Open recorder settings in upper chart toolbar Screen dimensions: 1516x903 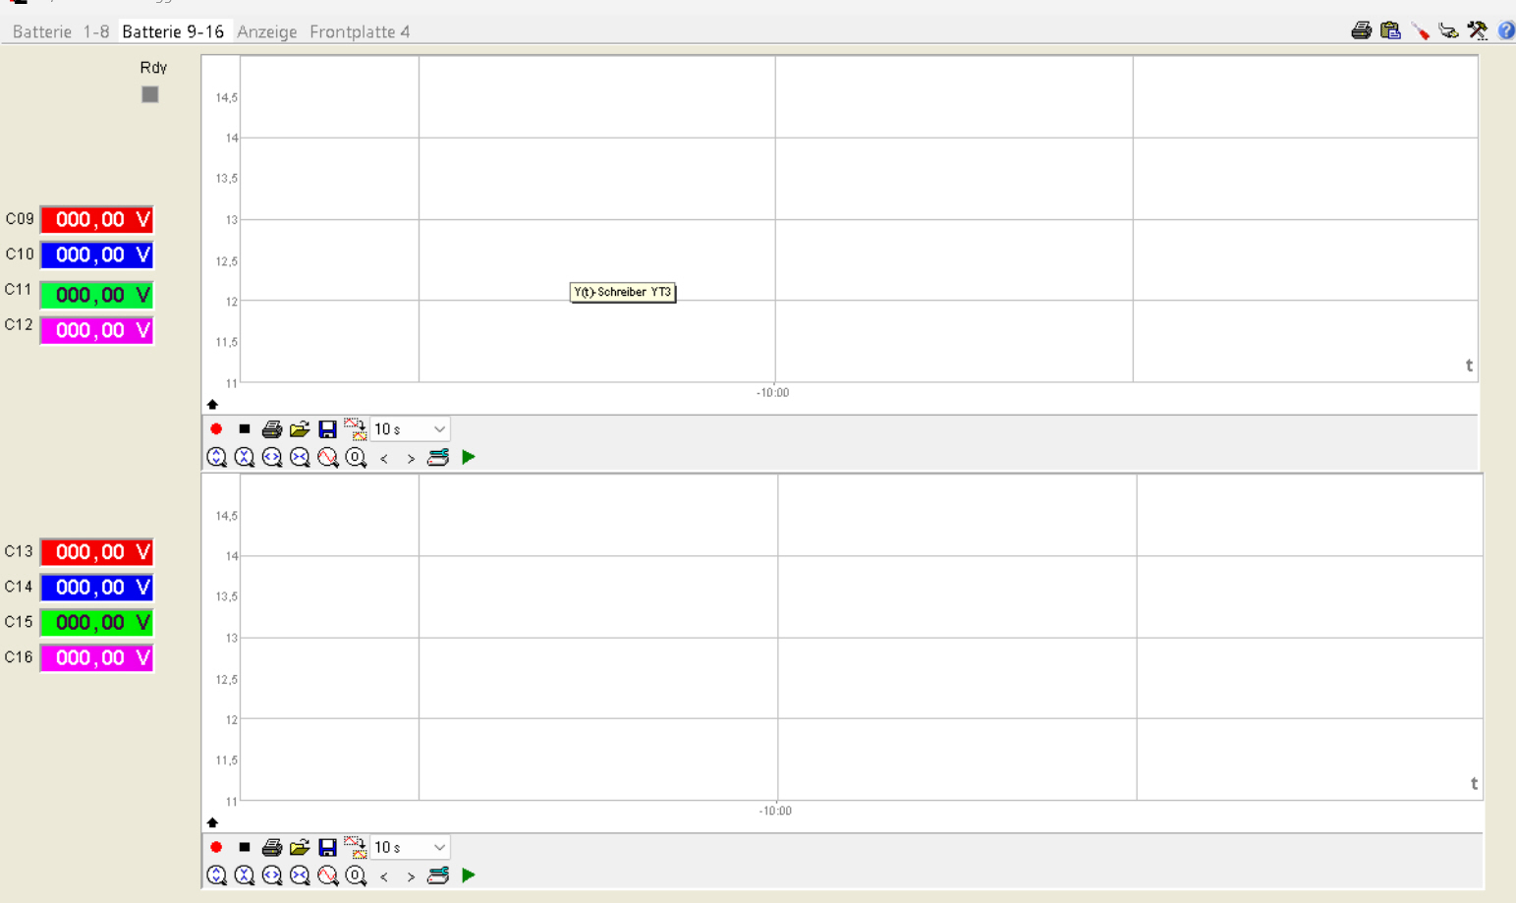click(438, 457)
